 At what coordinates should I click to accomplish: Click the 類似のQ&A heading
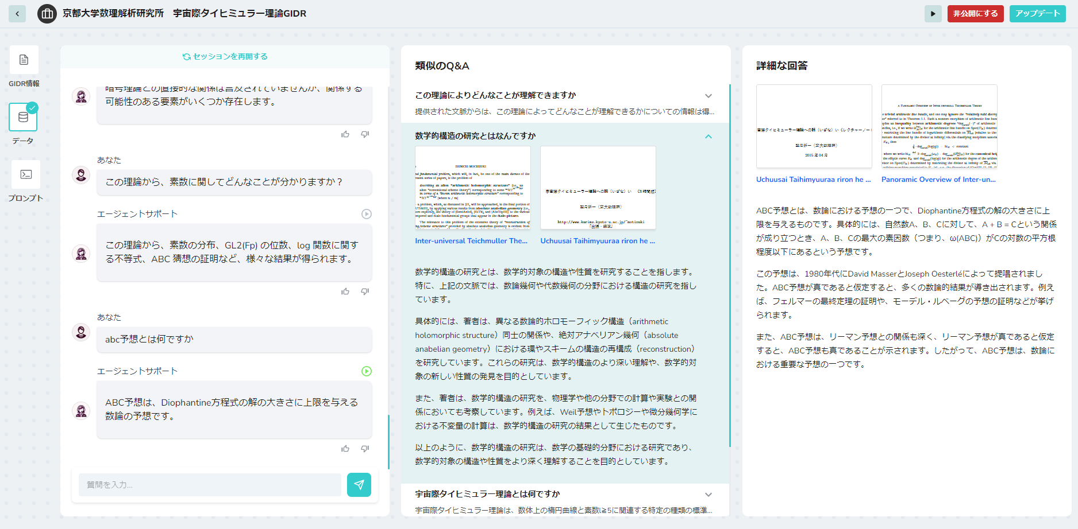(442, 66)
